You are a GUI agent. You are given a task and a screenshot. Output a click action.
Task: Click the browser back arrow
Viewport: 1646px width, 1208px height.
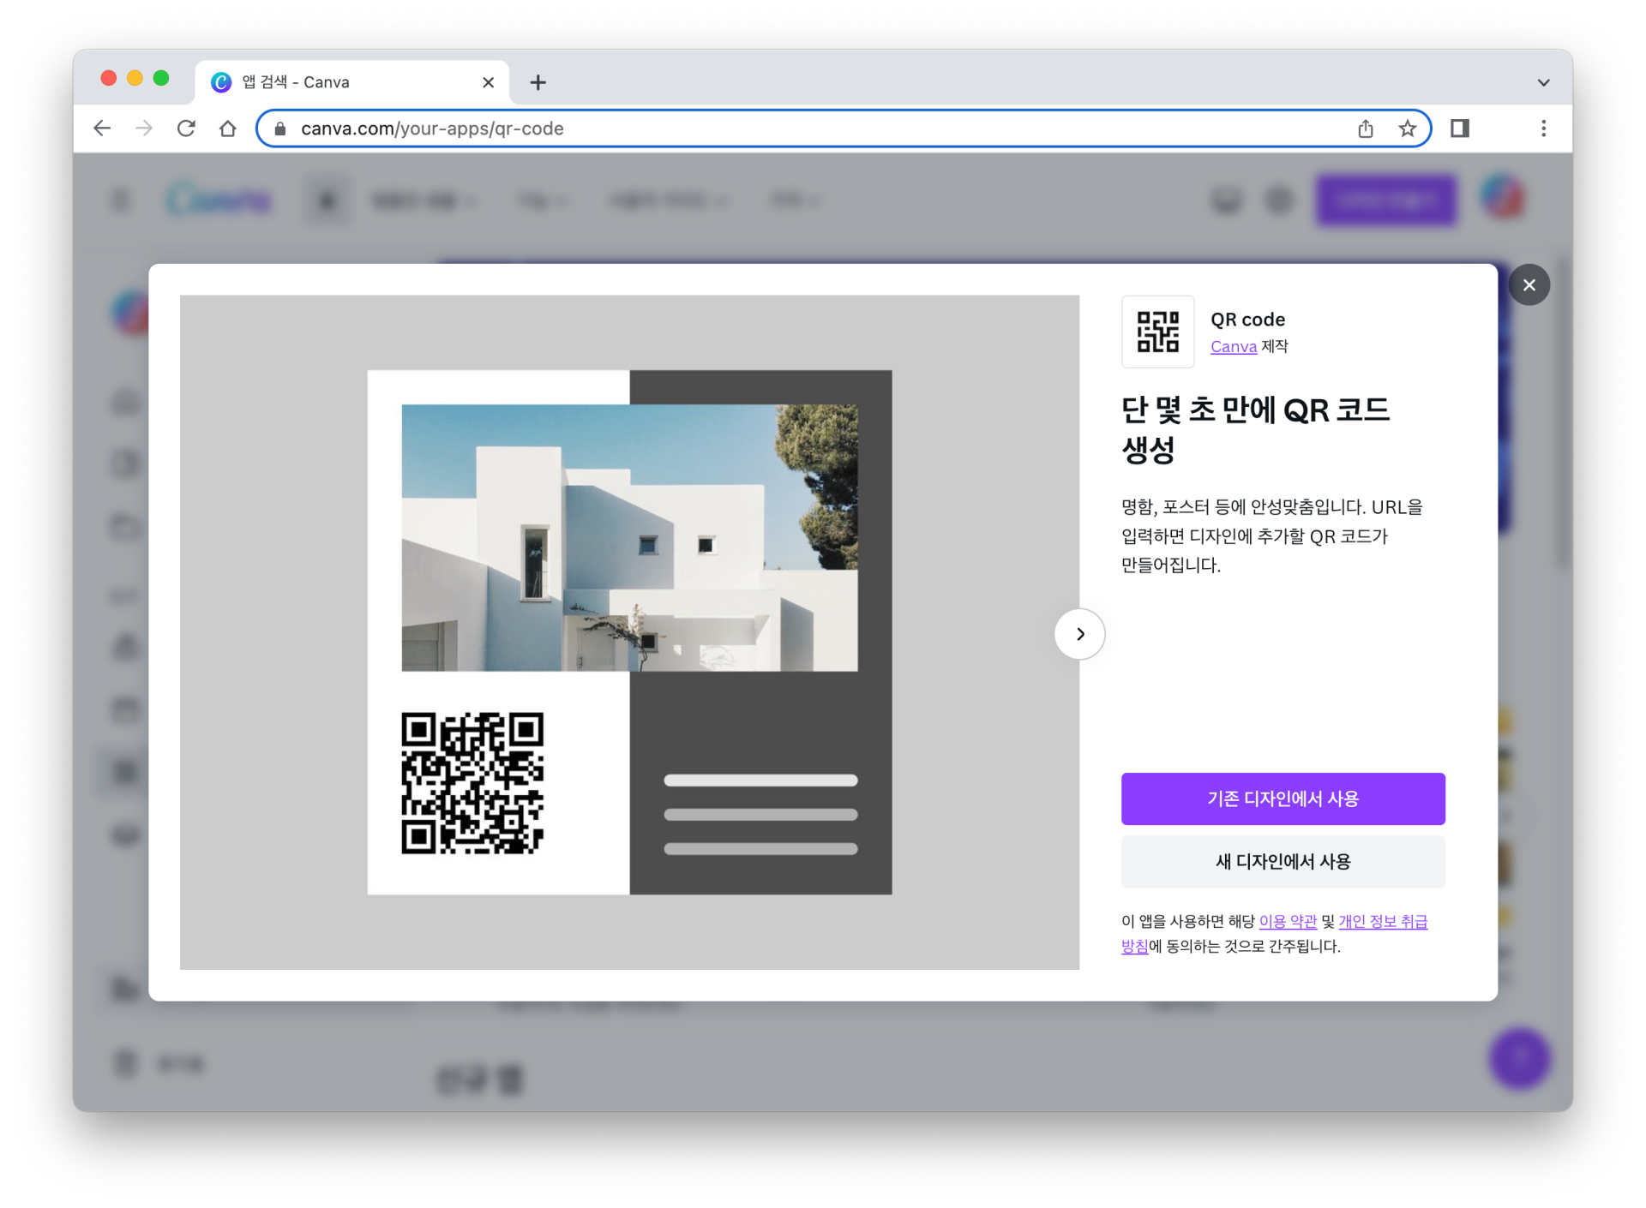pyautogui.click(x=102, y=129)
